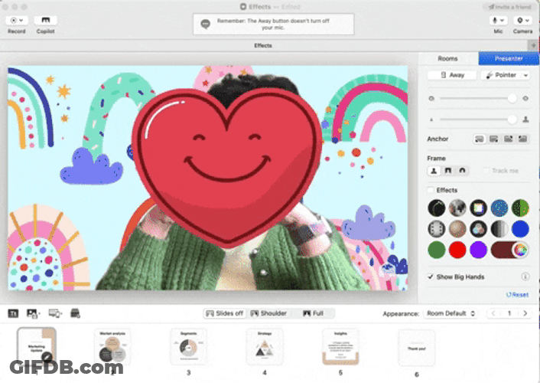
Task: Open the Camera selection dropdown
Action: (x=522, y=21)
